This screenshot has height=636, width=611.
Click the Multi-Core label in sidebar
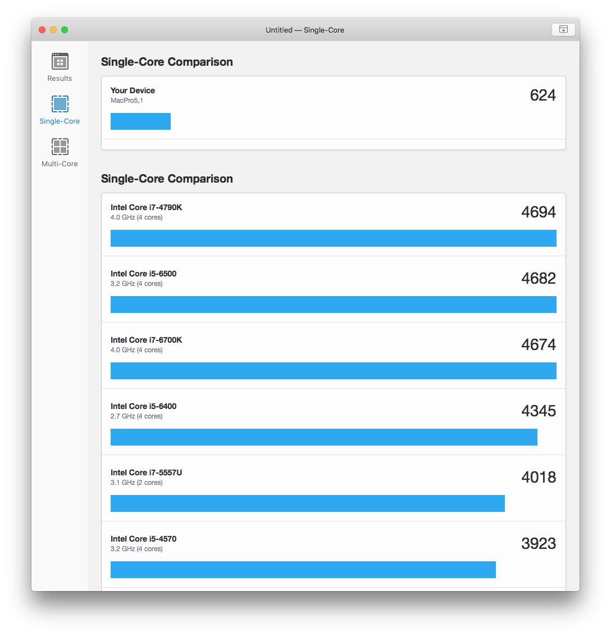point(60,163)
